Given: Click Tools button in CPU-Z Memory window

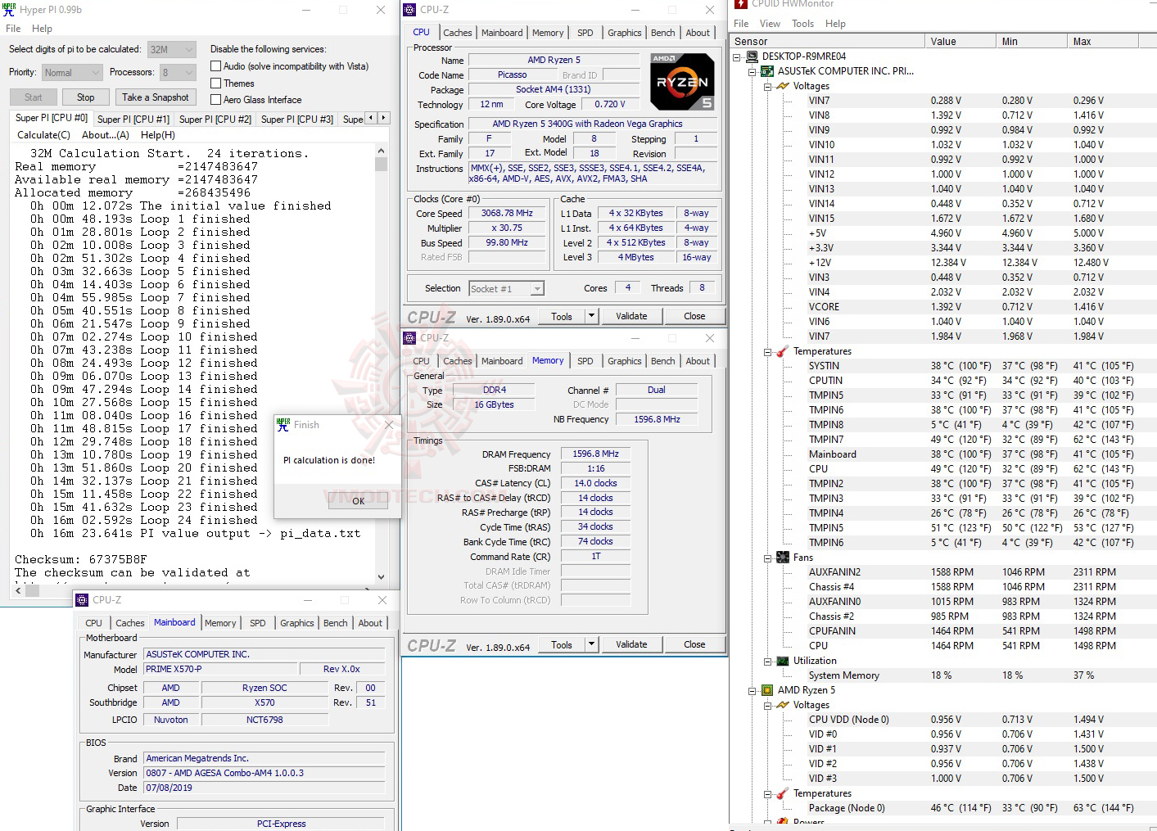Looking at the screenshot, I should [562, 644].
